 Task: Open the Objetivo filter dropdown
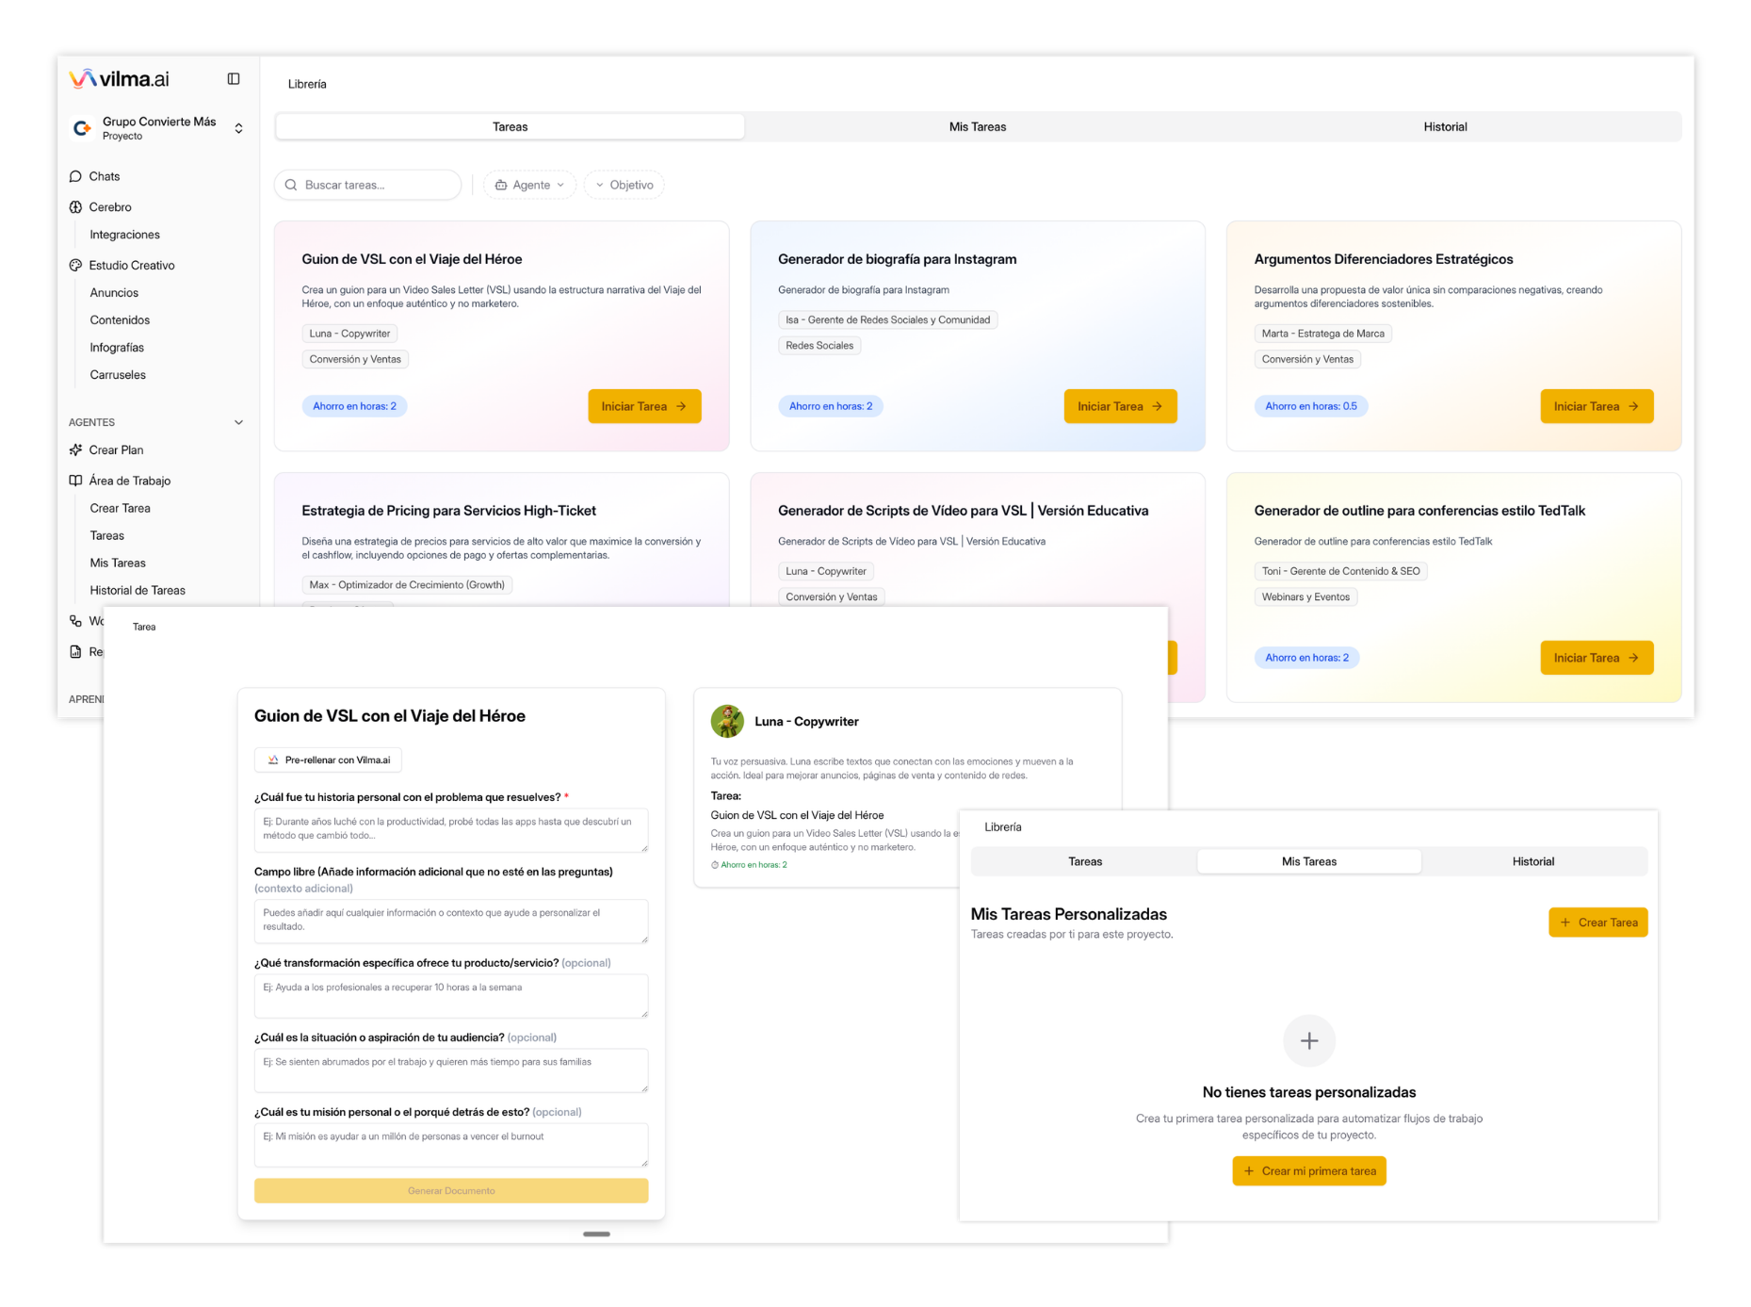624,185
